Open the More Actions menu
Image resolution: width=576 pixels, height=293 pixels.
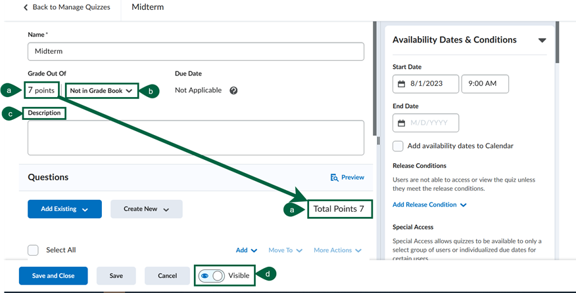click(337, 250)
